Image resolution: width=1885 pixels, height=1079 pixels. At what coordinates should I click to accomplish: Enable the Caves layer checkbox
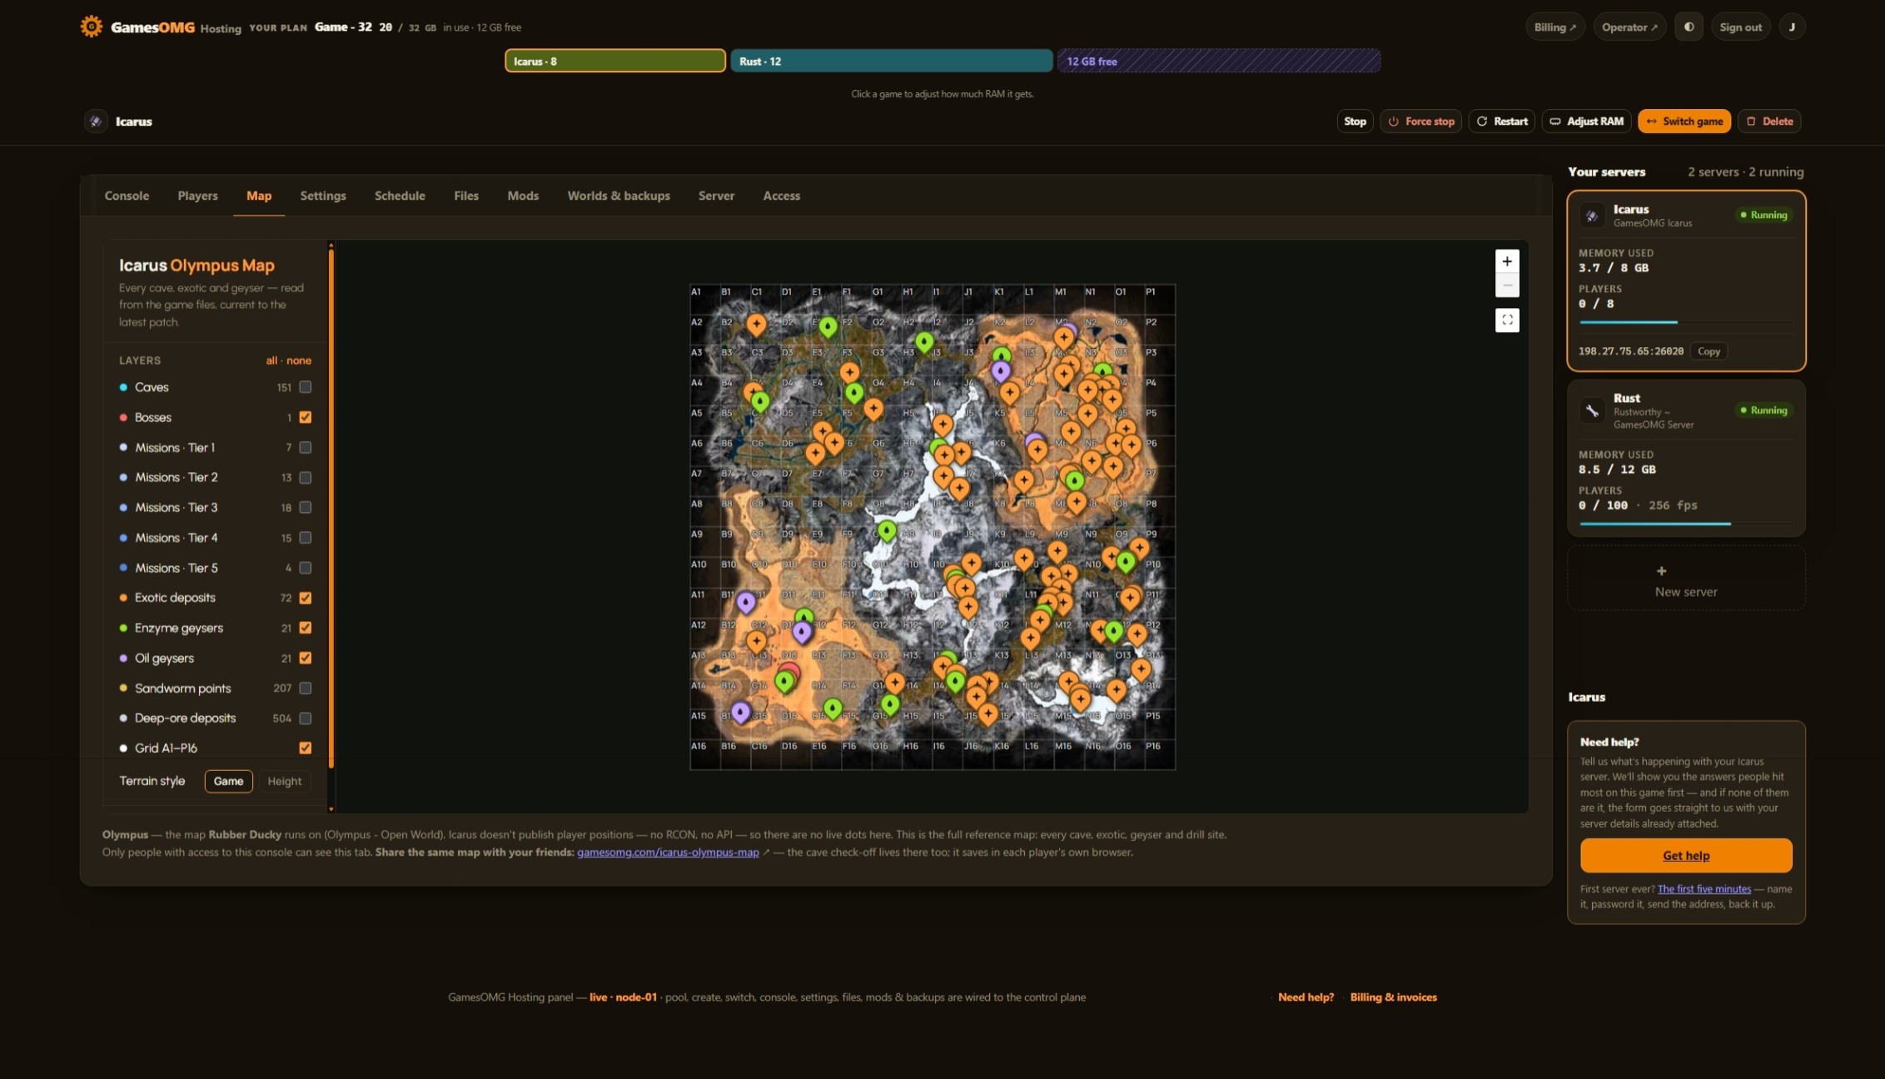tap(306, 387)
